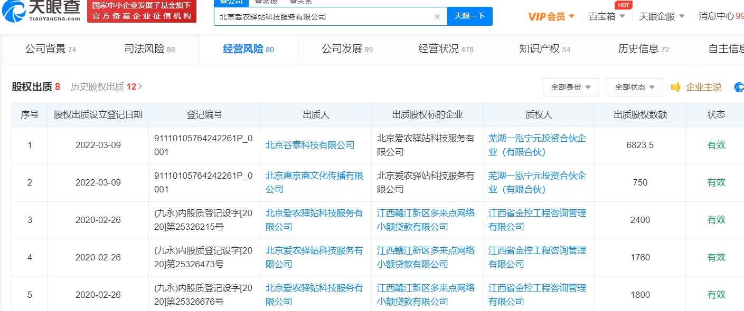Screen dimensions: 744x311
Task: Open 消息中心
Action: click(x=721, y=16)
